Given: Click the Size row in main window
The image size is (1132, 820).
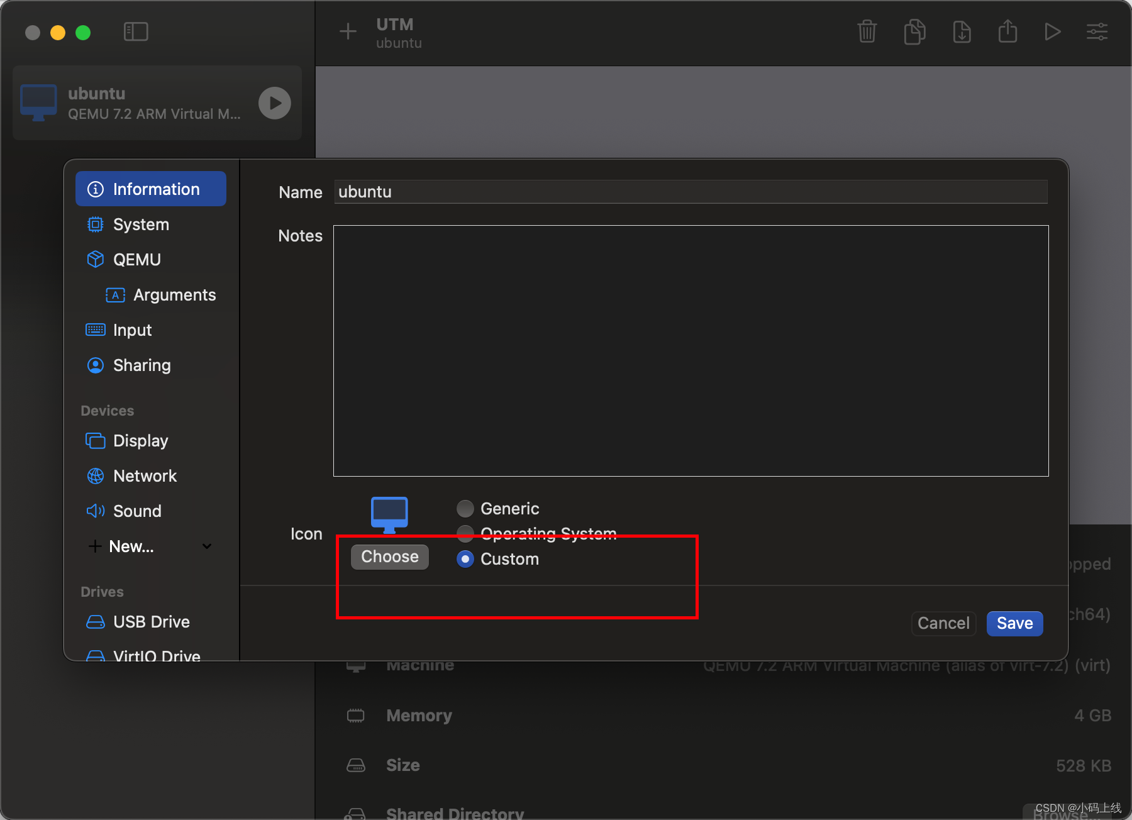Looking at the screenshot, I should (728, 765).
